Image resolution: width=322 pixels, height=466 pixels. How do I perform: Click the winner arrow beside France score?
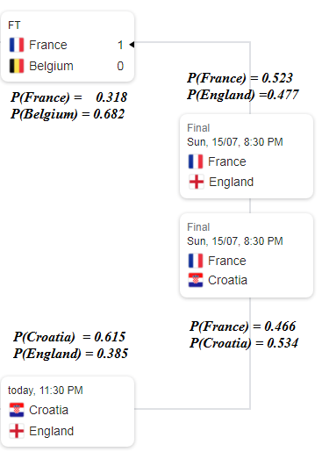point(132,45)
